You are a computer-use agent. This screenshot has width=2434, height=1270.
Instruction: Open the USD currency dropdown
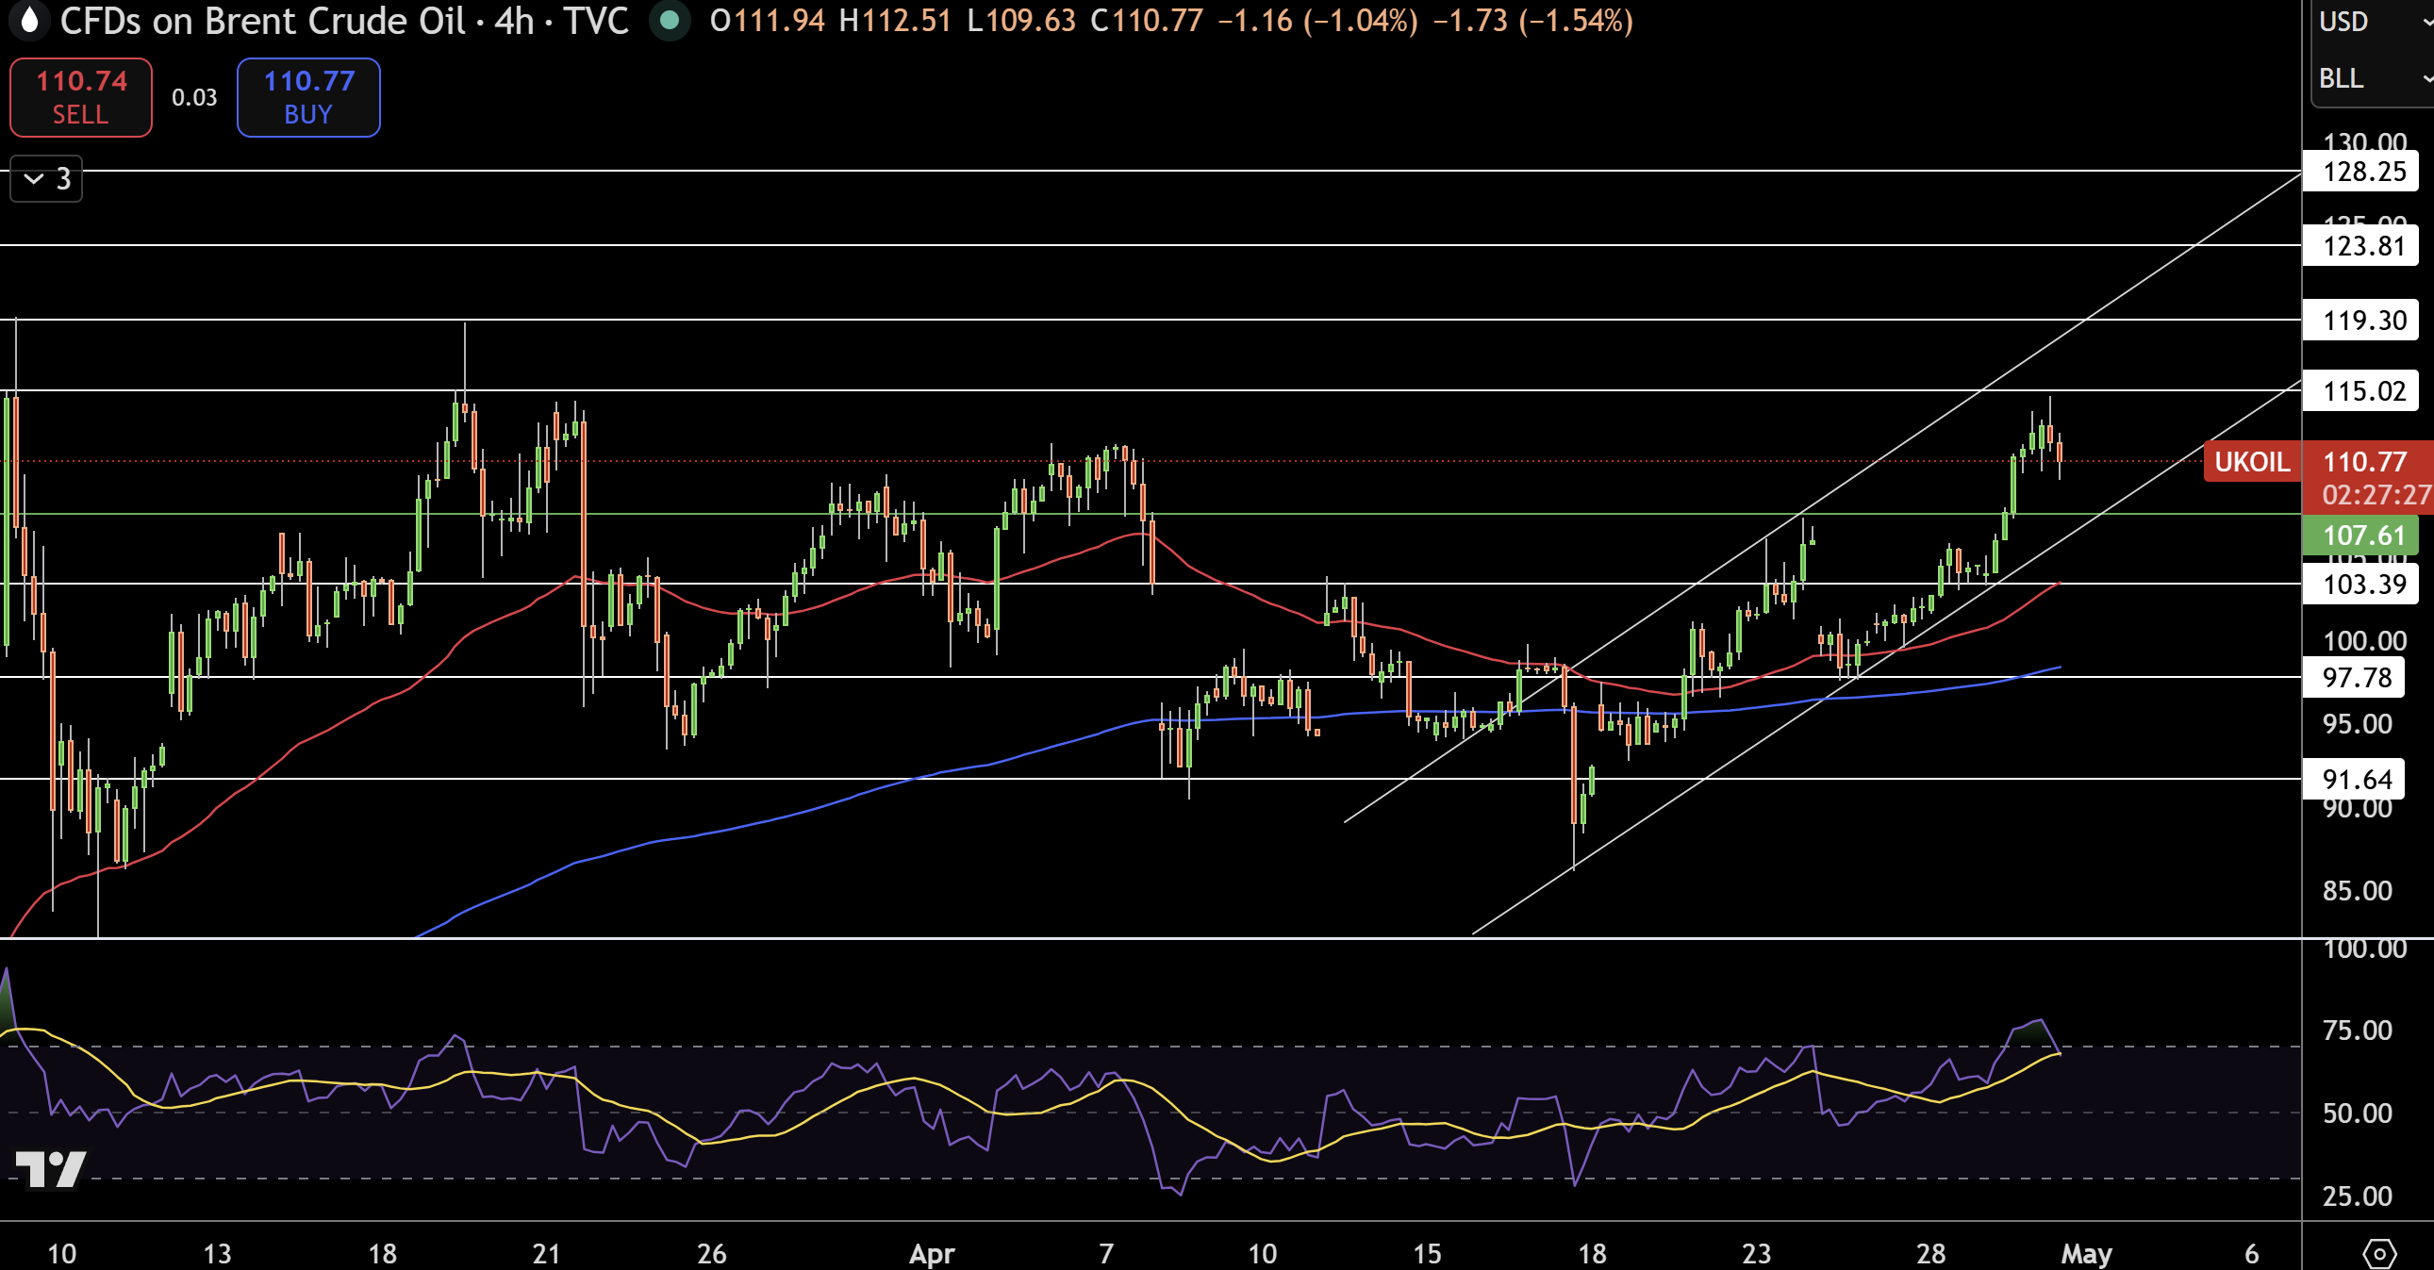point(2372,21)
